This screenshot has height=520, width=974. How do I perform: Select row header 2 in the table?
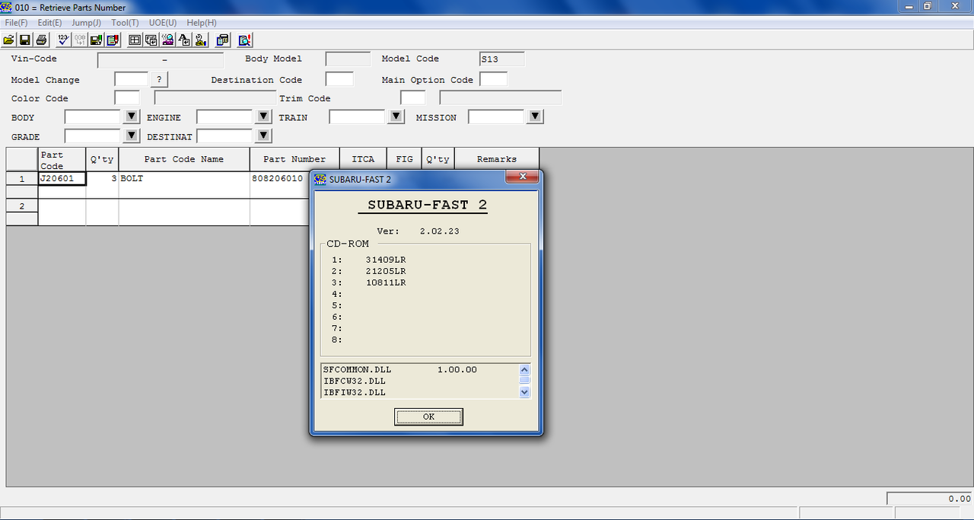click(x=22, y=206)
